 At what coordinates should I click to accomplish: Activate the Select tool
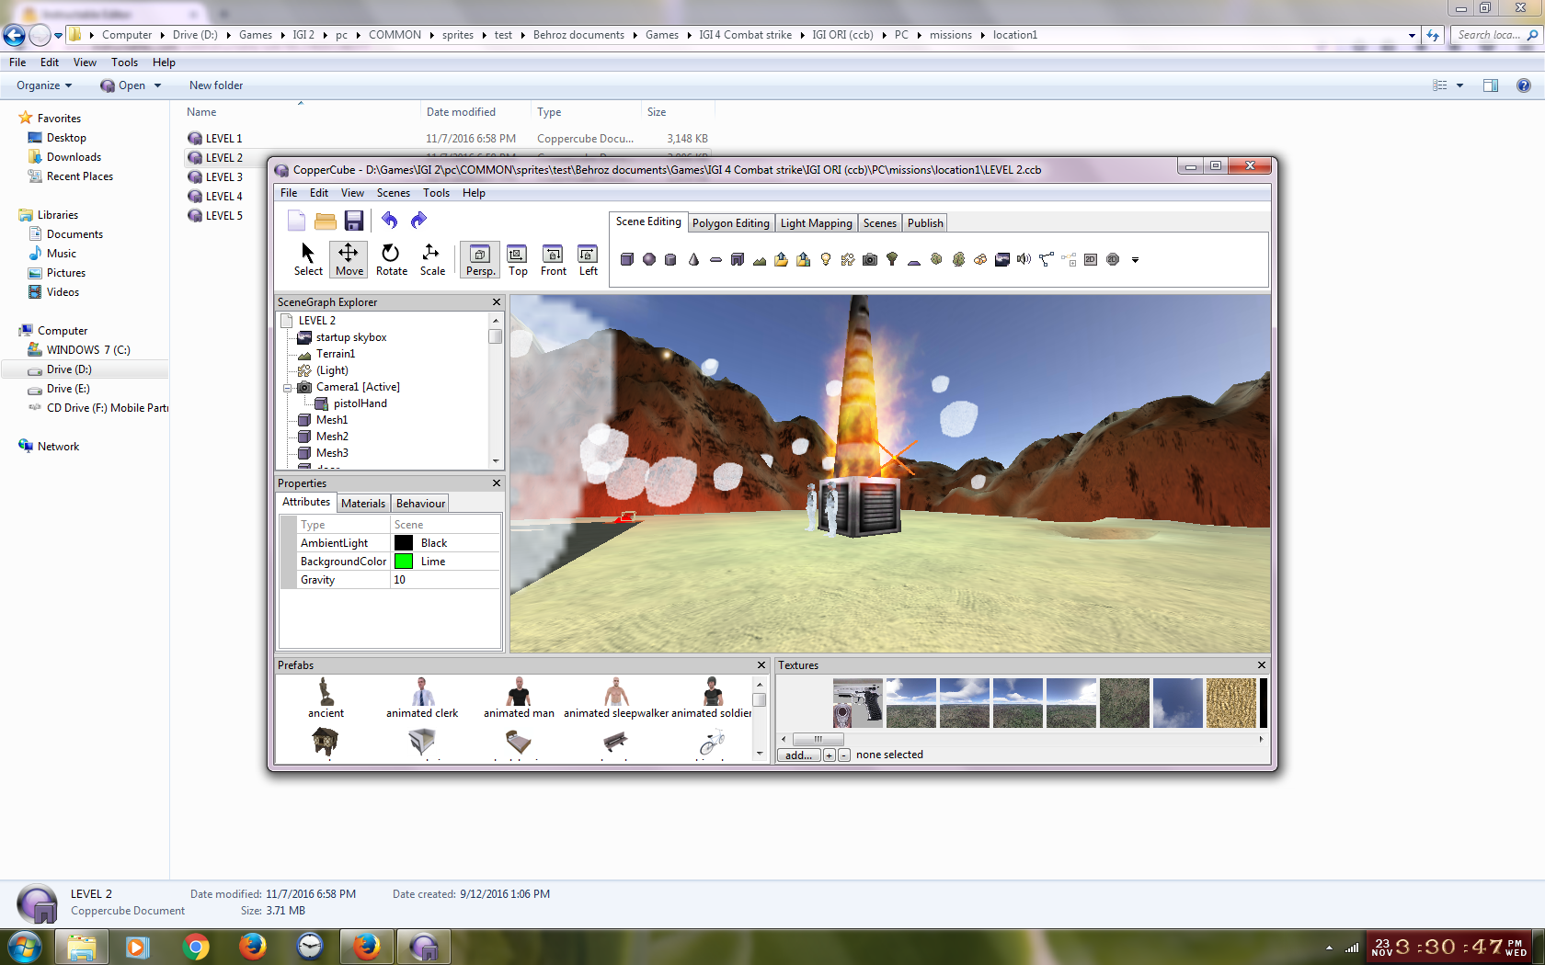click(x=308, y=259)
